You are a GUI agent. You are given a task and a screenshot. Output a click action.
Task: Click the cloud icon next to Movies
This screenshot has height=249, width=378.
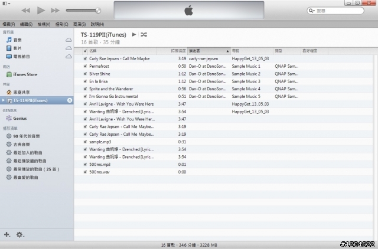pyautogui.click(x=69, y=48)
